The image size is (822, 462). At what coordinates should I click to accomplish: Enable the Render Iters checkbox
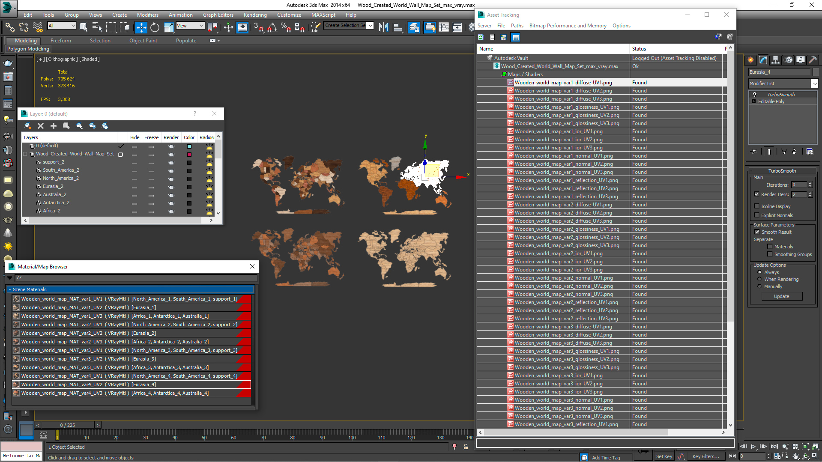757,194
